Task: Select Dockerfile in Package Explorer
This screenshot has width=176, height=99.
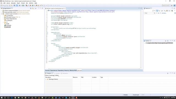Action: click(x=9, y=25)
